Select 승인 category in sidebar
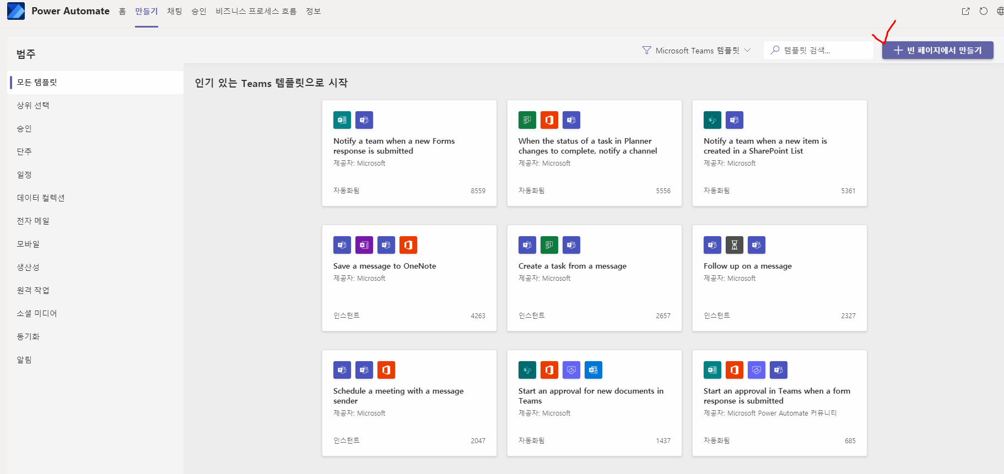 point(96,129)
